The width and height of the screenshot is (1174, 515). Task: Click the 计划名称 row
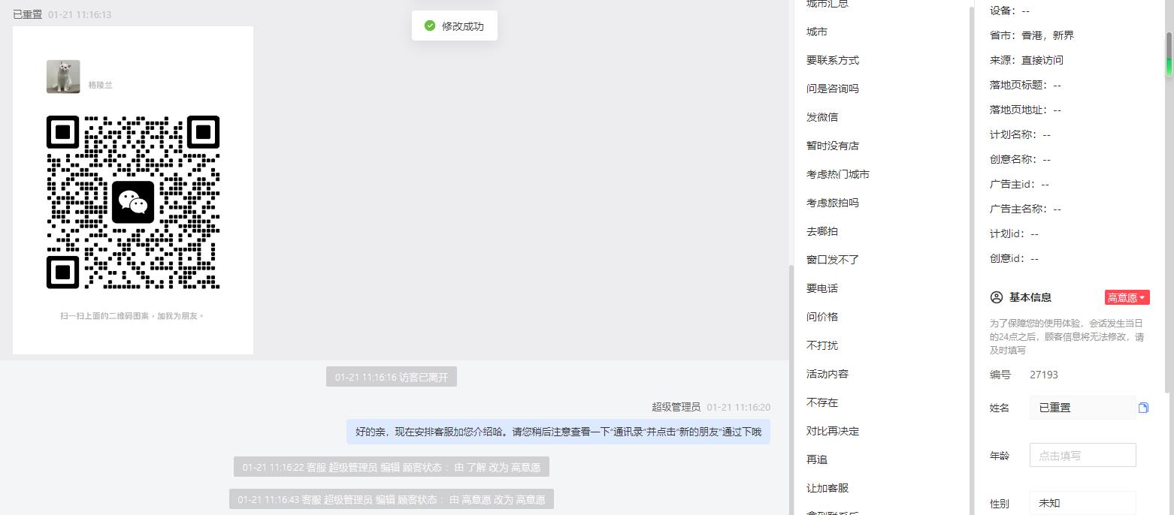pyautogui.click(x=1021, y=134)
